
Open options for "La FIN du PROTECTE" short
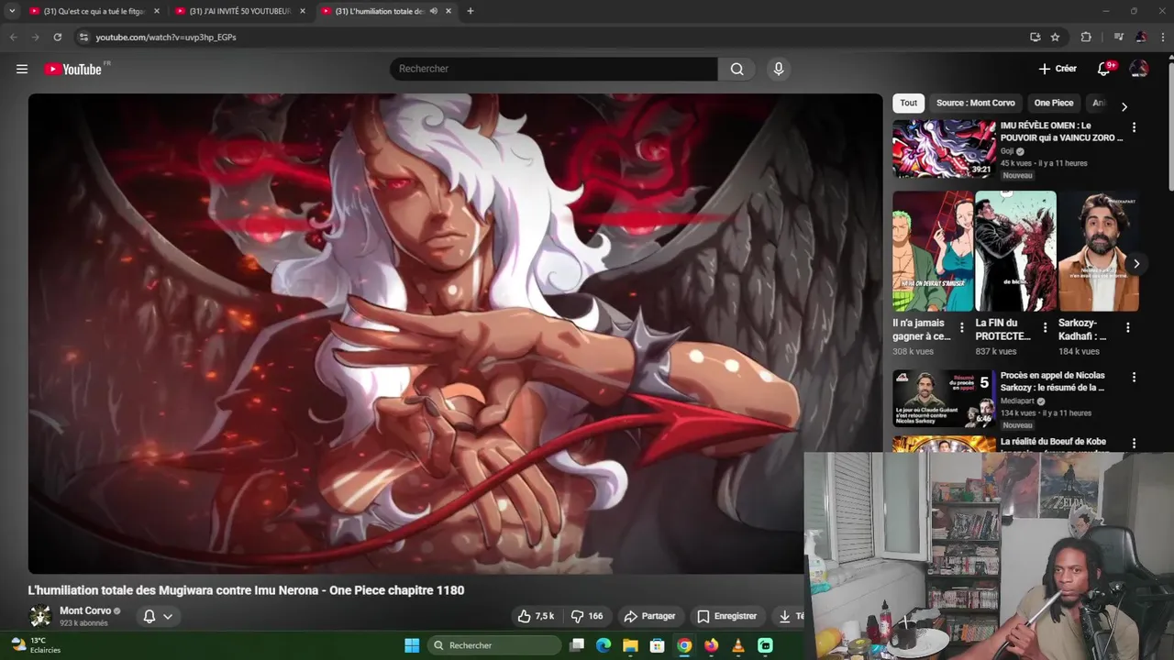point(1045,327)
